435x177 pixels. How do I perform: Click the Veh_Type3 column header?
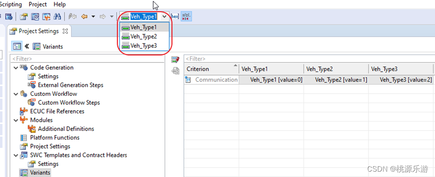pyautogui.click(x=401, y=69)
